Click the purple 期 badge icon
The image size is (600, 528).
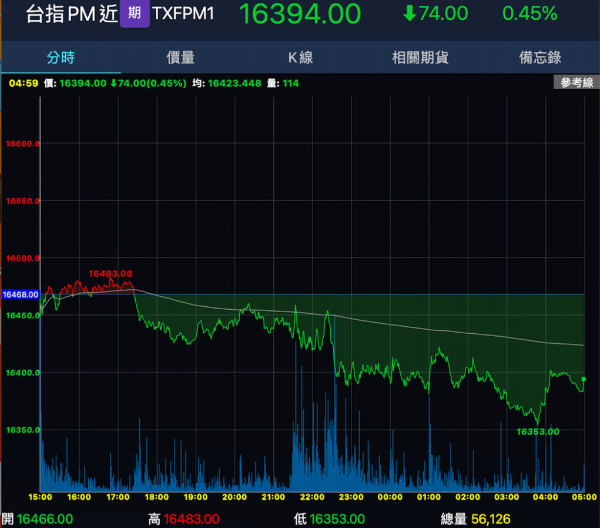click(135, 13)
